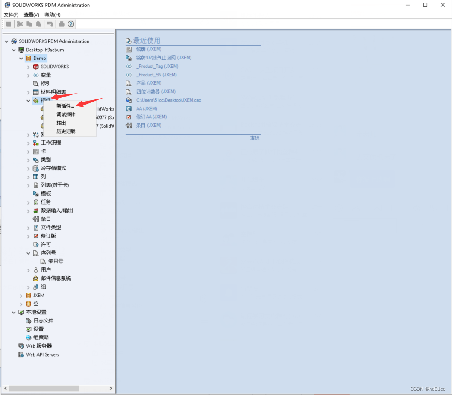The width and height of the screenshot is (452, 395).
Task: Click the tree panel horizontal scrollbar thumb
Action: pos(44,388)
